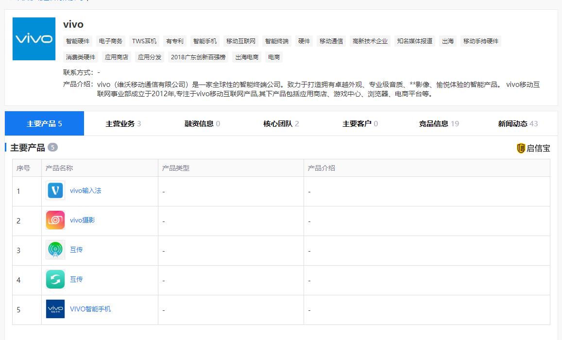Click the vivo company logo
Screen dimensions: 562x340
[34, 39]
